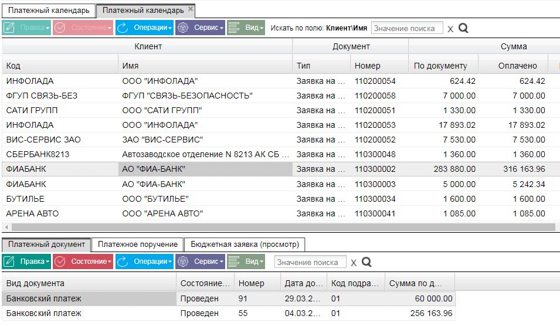Open the Платежный документ tab
The image size is (560, 326).
pos(46,244)
